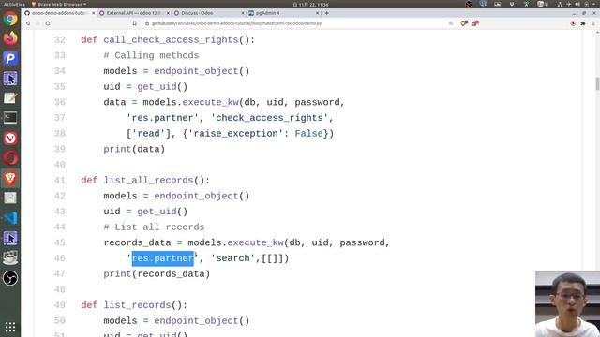Click records_data variable on line 45
The image size is (600, 337).
[137, 242]
